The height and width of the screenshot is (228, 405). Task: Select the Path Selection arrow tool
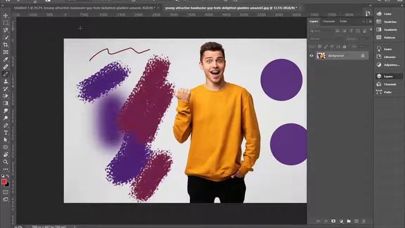tap(6, 140)
